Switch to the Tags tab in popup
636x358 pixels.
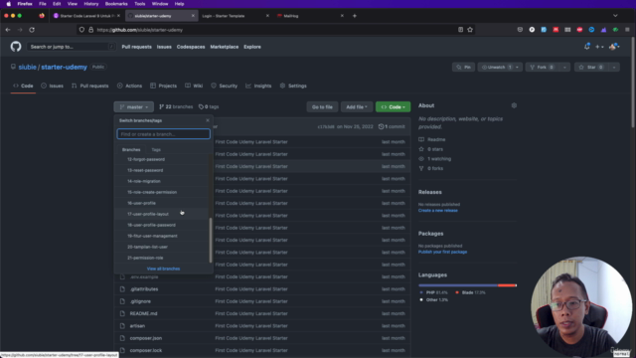pyautogui.click(x=156, y=150)
